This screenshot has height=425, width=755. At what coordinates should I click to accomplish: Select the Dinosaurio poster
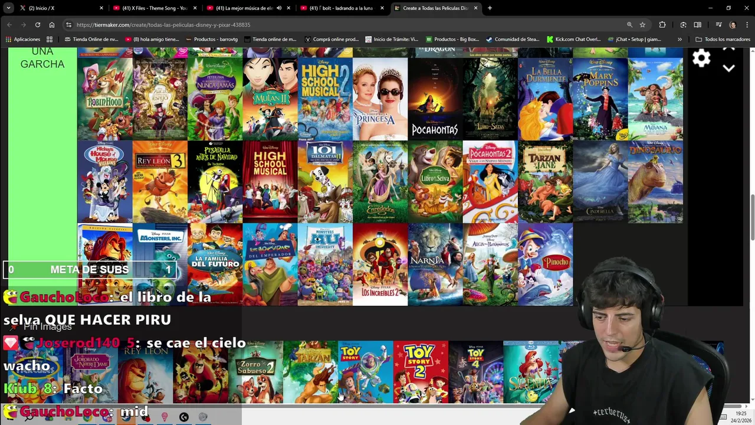(x=655, y=182)
